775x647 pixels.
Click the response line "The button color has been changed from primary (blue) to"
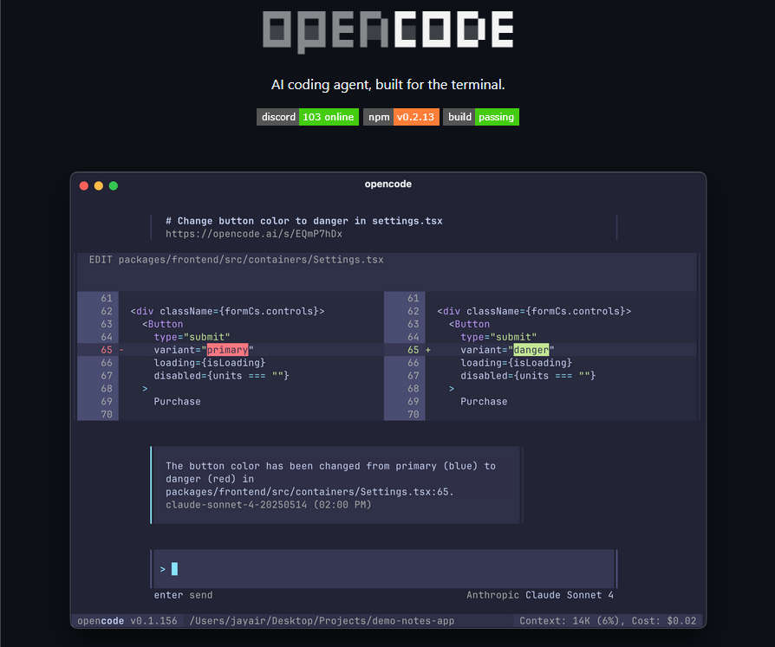pyautogui.click(x=330, y=466)
